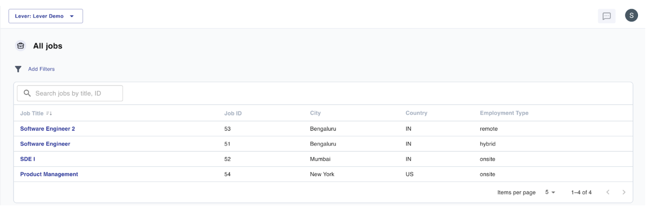Click the sort icon next to Job Title
This screenshot has width=648, height=208.
pos(49,113)
